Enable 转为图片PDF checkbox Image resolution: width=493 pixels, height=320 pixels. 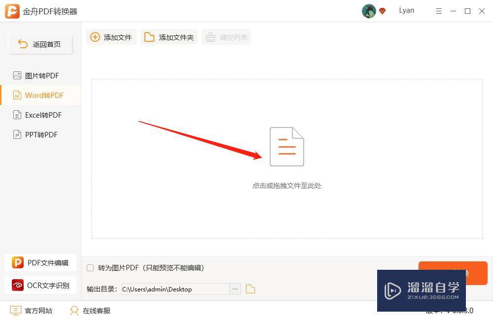pos(90,267)
